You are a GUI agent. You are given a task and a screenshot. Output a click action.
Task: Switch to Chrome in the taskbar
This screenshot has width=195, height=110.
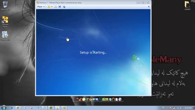click(x=18, y=108)
